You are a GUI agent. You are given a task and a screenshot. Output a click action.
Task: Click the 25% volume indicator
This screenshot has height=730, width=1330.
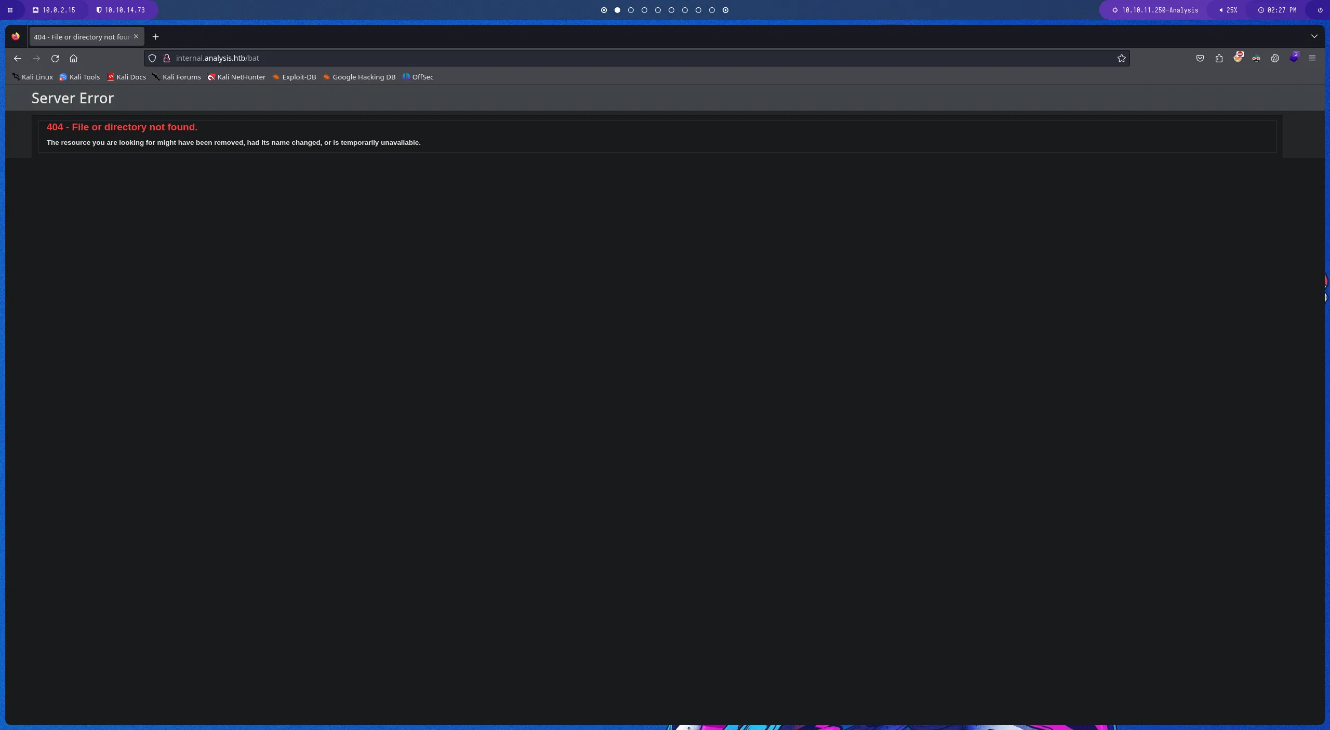click(1228, 10)
